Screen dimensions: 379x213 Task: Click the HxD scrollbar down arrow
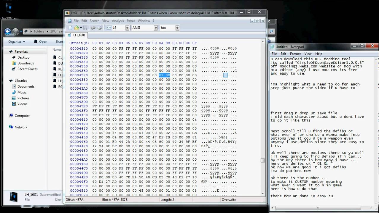(x=262, y=193)
